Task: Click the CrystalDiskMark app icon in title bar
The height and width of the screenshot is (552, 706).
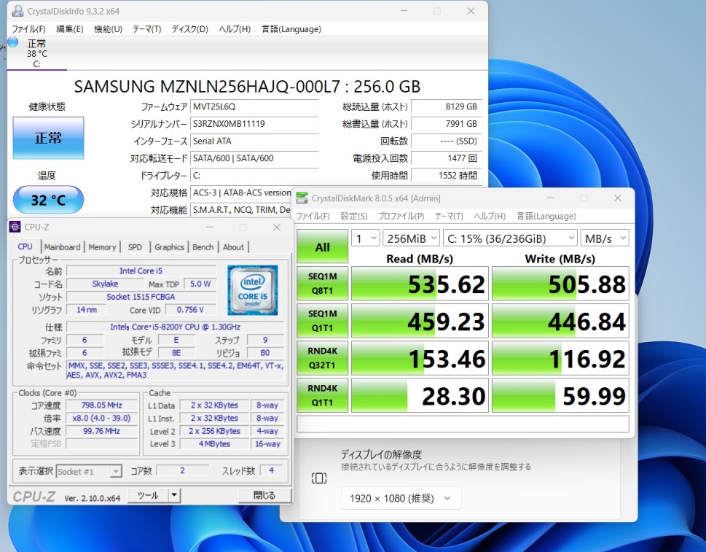Action: click(302, 198)
